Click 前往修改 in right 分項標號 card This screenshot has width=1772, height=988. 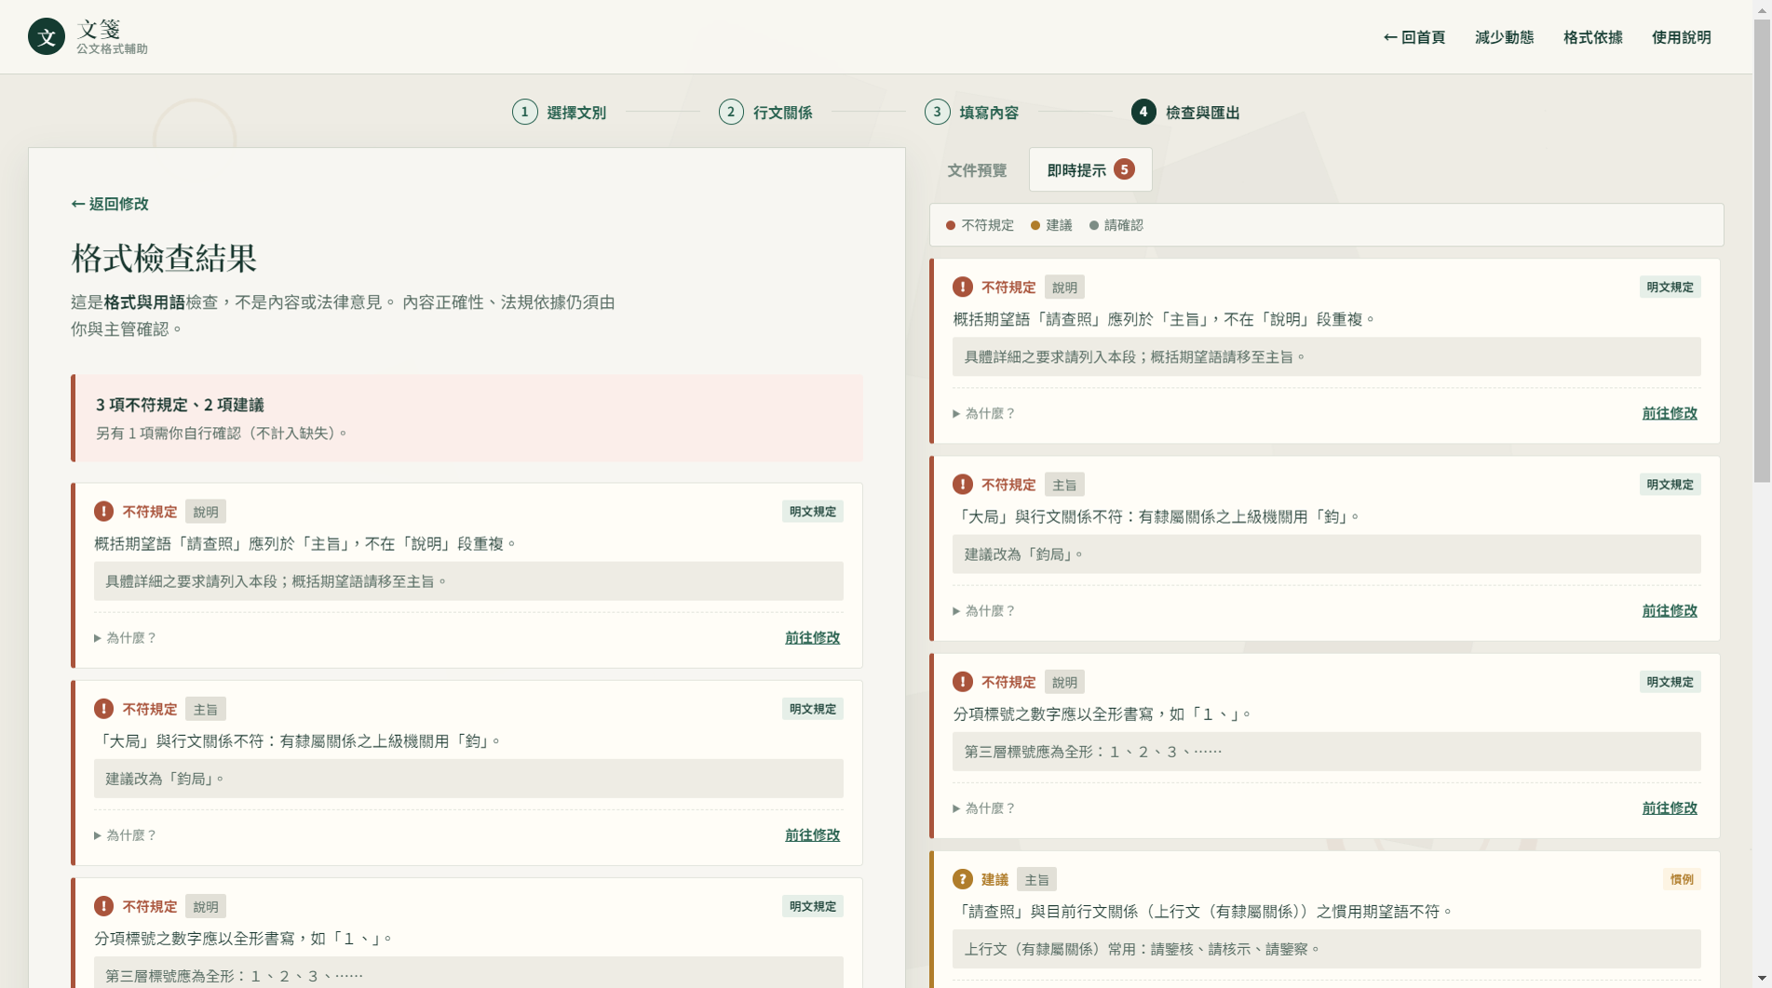(1670, 808)
